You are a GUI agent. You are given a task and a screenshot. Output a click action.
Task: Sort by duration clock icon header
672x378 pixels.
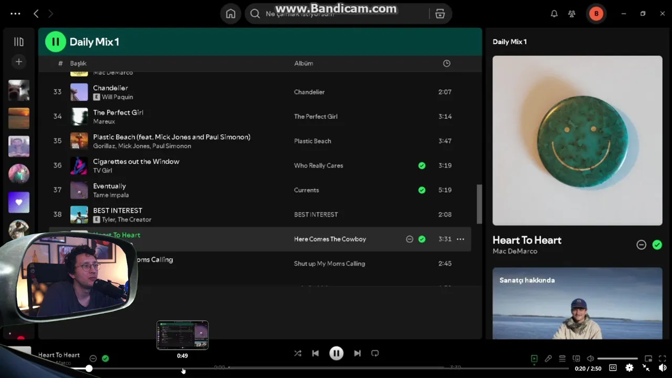pyautogui.click(x=447, y=63)
